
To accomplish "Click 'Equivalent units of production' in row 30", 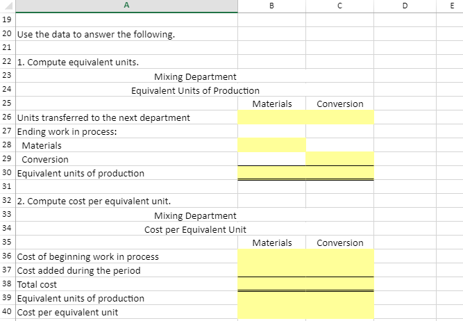I will tap(81, 173).
